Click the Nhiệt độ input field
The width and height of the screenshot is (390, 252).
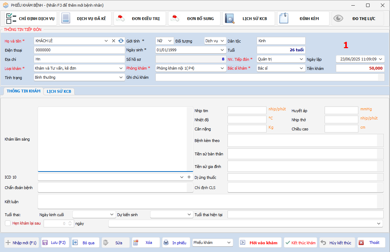(x=247, y=119)
